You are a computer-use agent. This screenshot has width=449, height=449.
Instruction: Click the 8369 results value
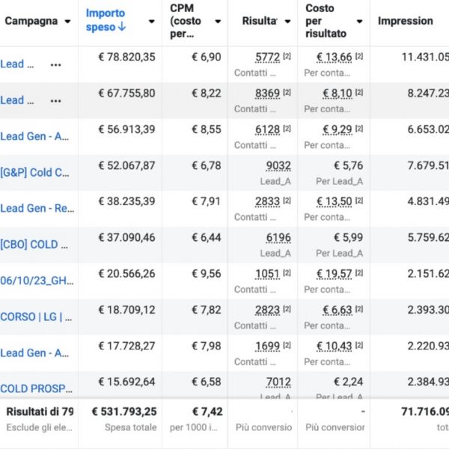pos(267,94)
